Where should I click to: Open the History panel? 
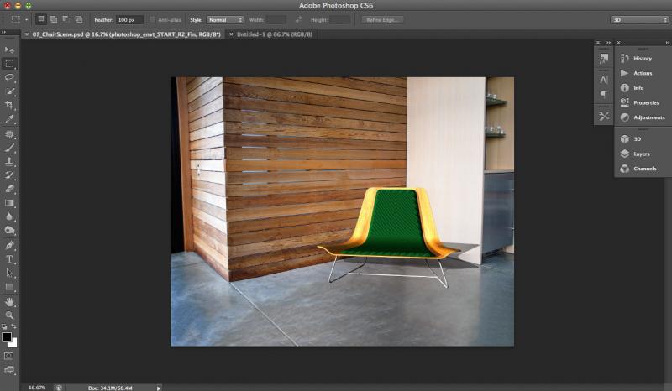point(642,58)
